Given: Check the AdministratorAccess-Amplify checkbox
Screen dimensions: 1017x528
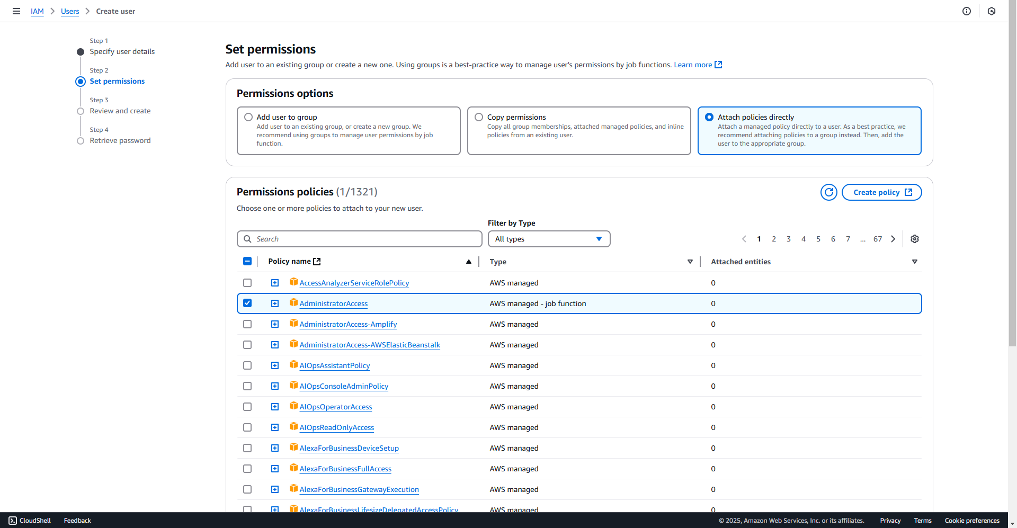Looking at the screenshot, I should tap(247, 324).
